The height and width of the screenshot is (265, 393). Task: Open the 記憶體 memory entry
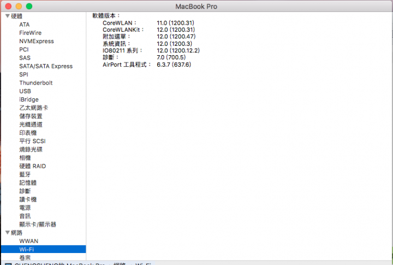(28, 182)
